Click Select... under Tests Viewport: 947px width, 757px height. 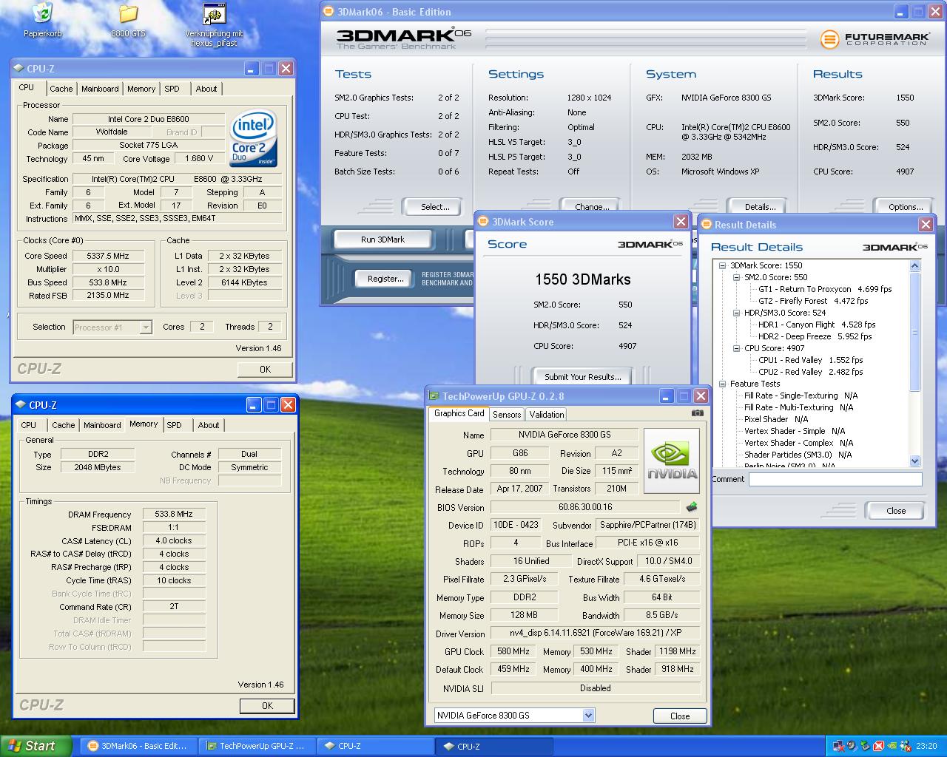(435, 206)
